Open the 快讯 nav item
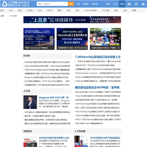147x147 pixels. (11, 10)
